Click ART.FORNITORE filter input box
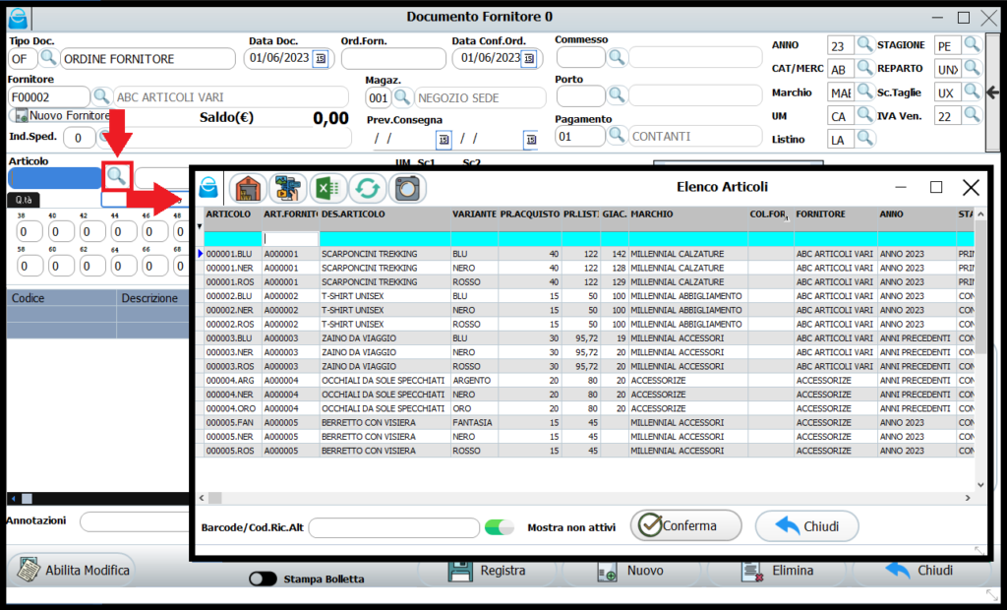The image size is (1007, 610). pyautogui.click(x=290, y=238)
